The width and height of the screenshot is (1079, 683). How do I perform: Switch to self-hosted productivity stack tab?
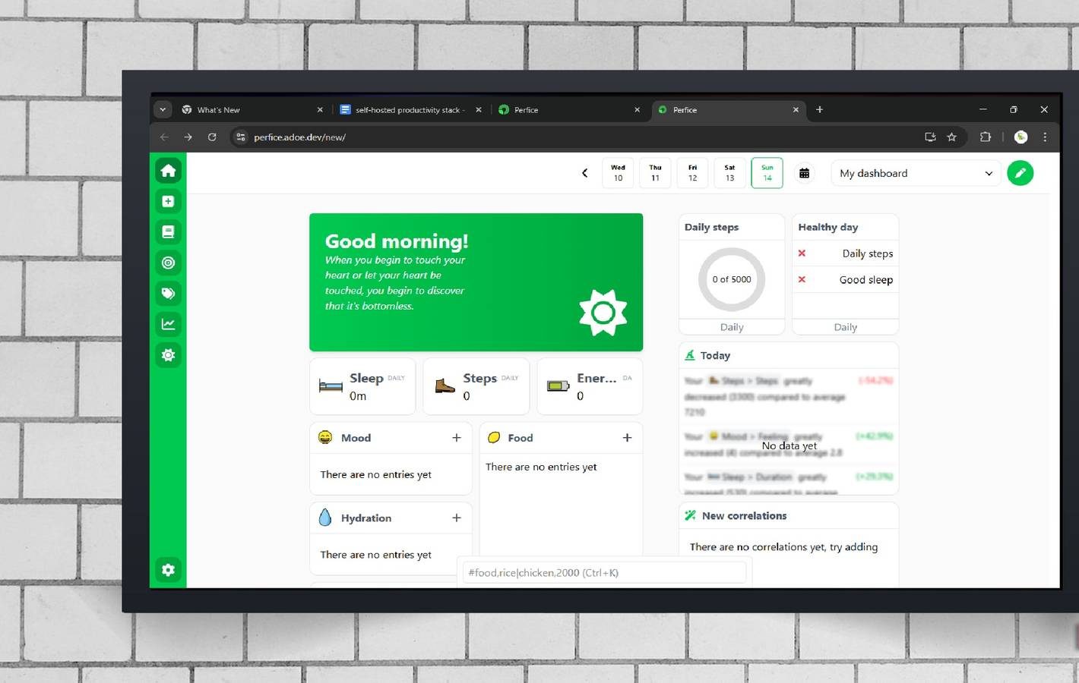[x=407, y=110]
